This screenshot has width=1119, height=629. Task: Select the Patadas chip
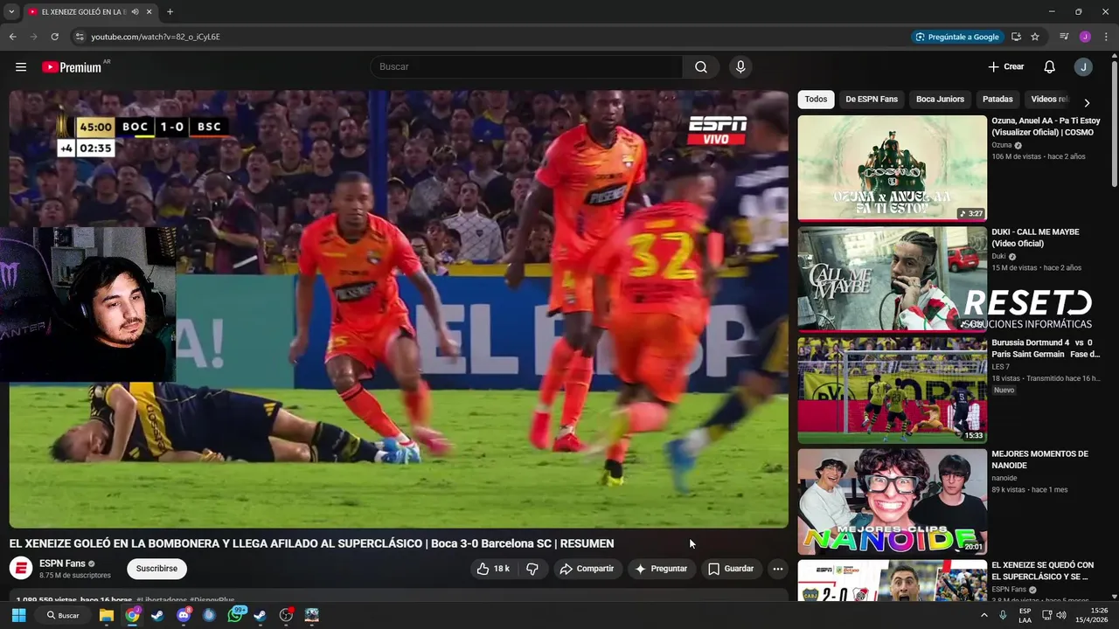pyautogui.click(x=997, y=100)
